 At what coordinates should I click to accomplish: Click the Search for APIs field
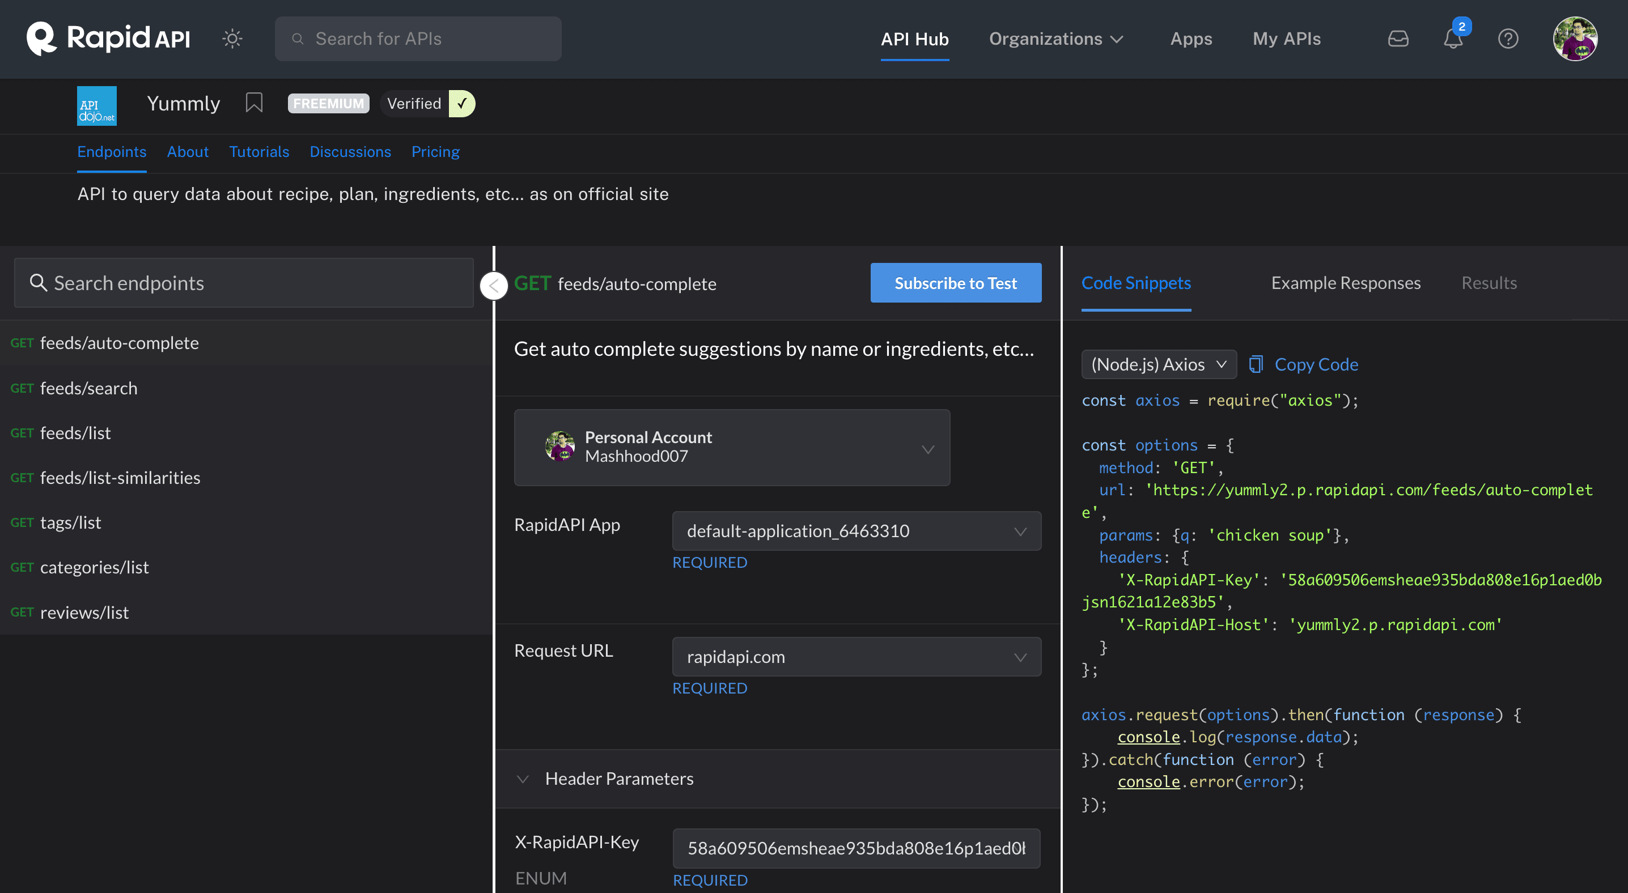pyautogui.click(x=418, y=39)
